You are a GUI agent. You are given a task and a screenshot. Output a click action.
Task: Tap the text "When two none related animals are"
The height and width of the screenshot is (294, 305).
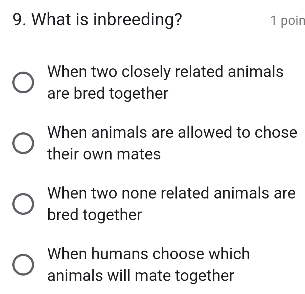tap(172, 193)
